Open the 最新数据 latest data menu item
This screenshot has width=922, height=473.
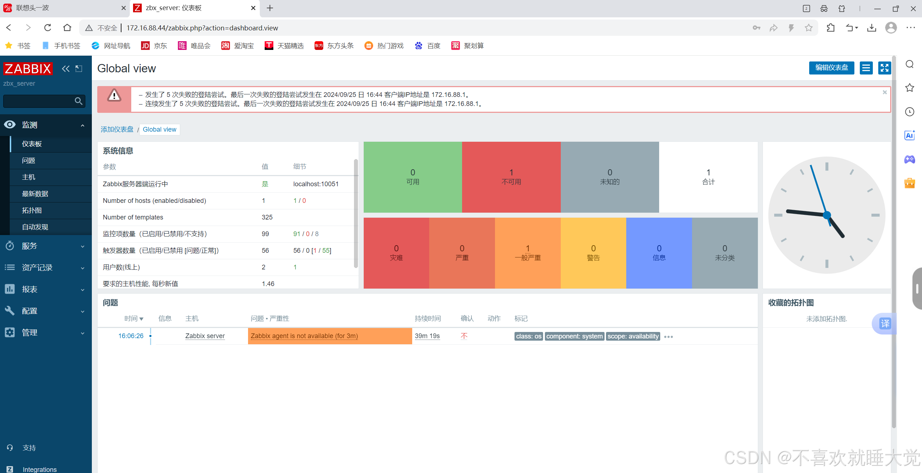[51, 194]
